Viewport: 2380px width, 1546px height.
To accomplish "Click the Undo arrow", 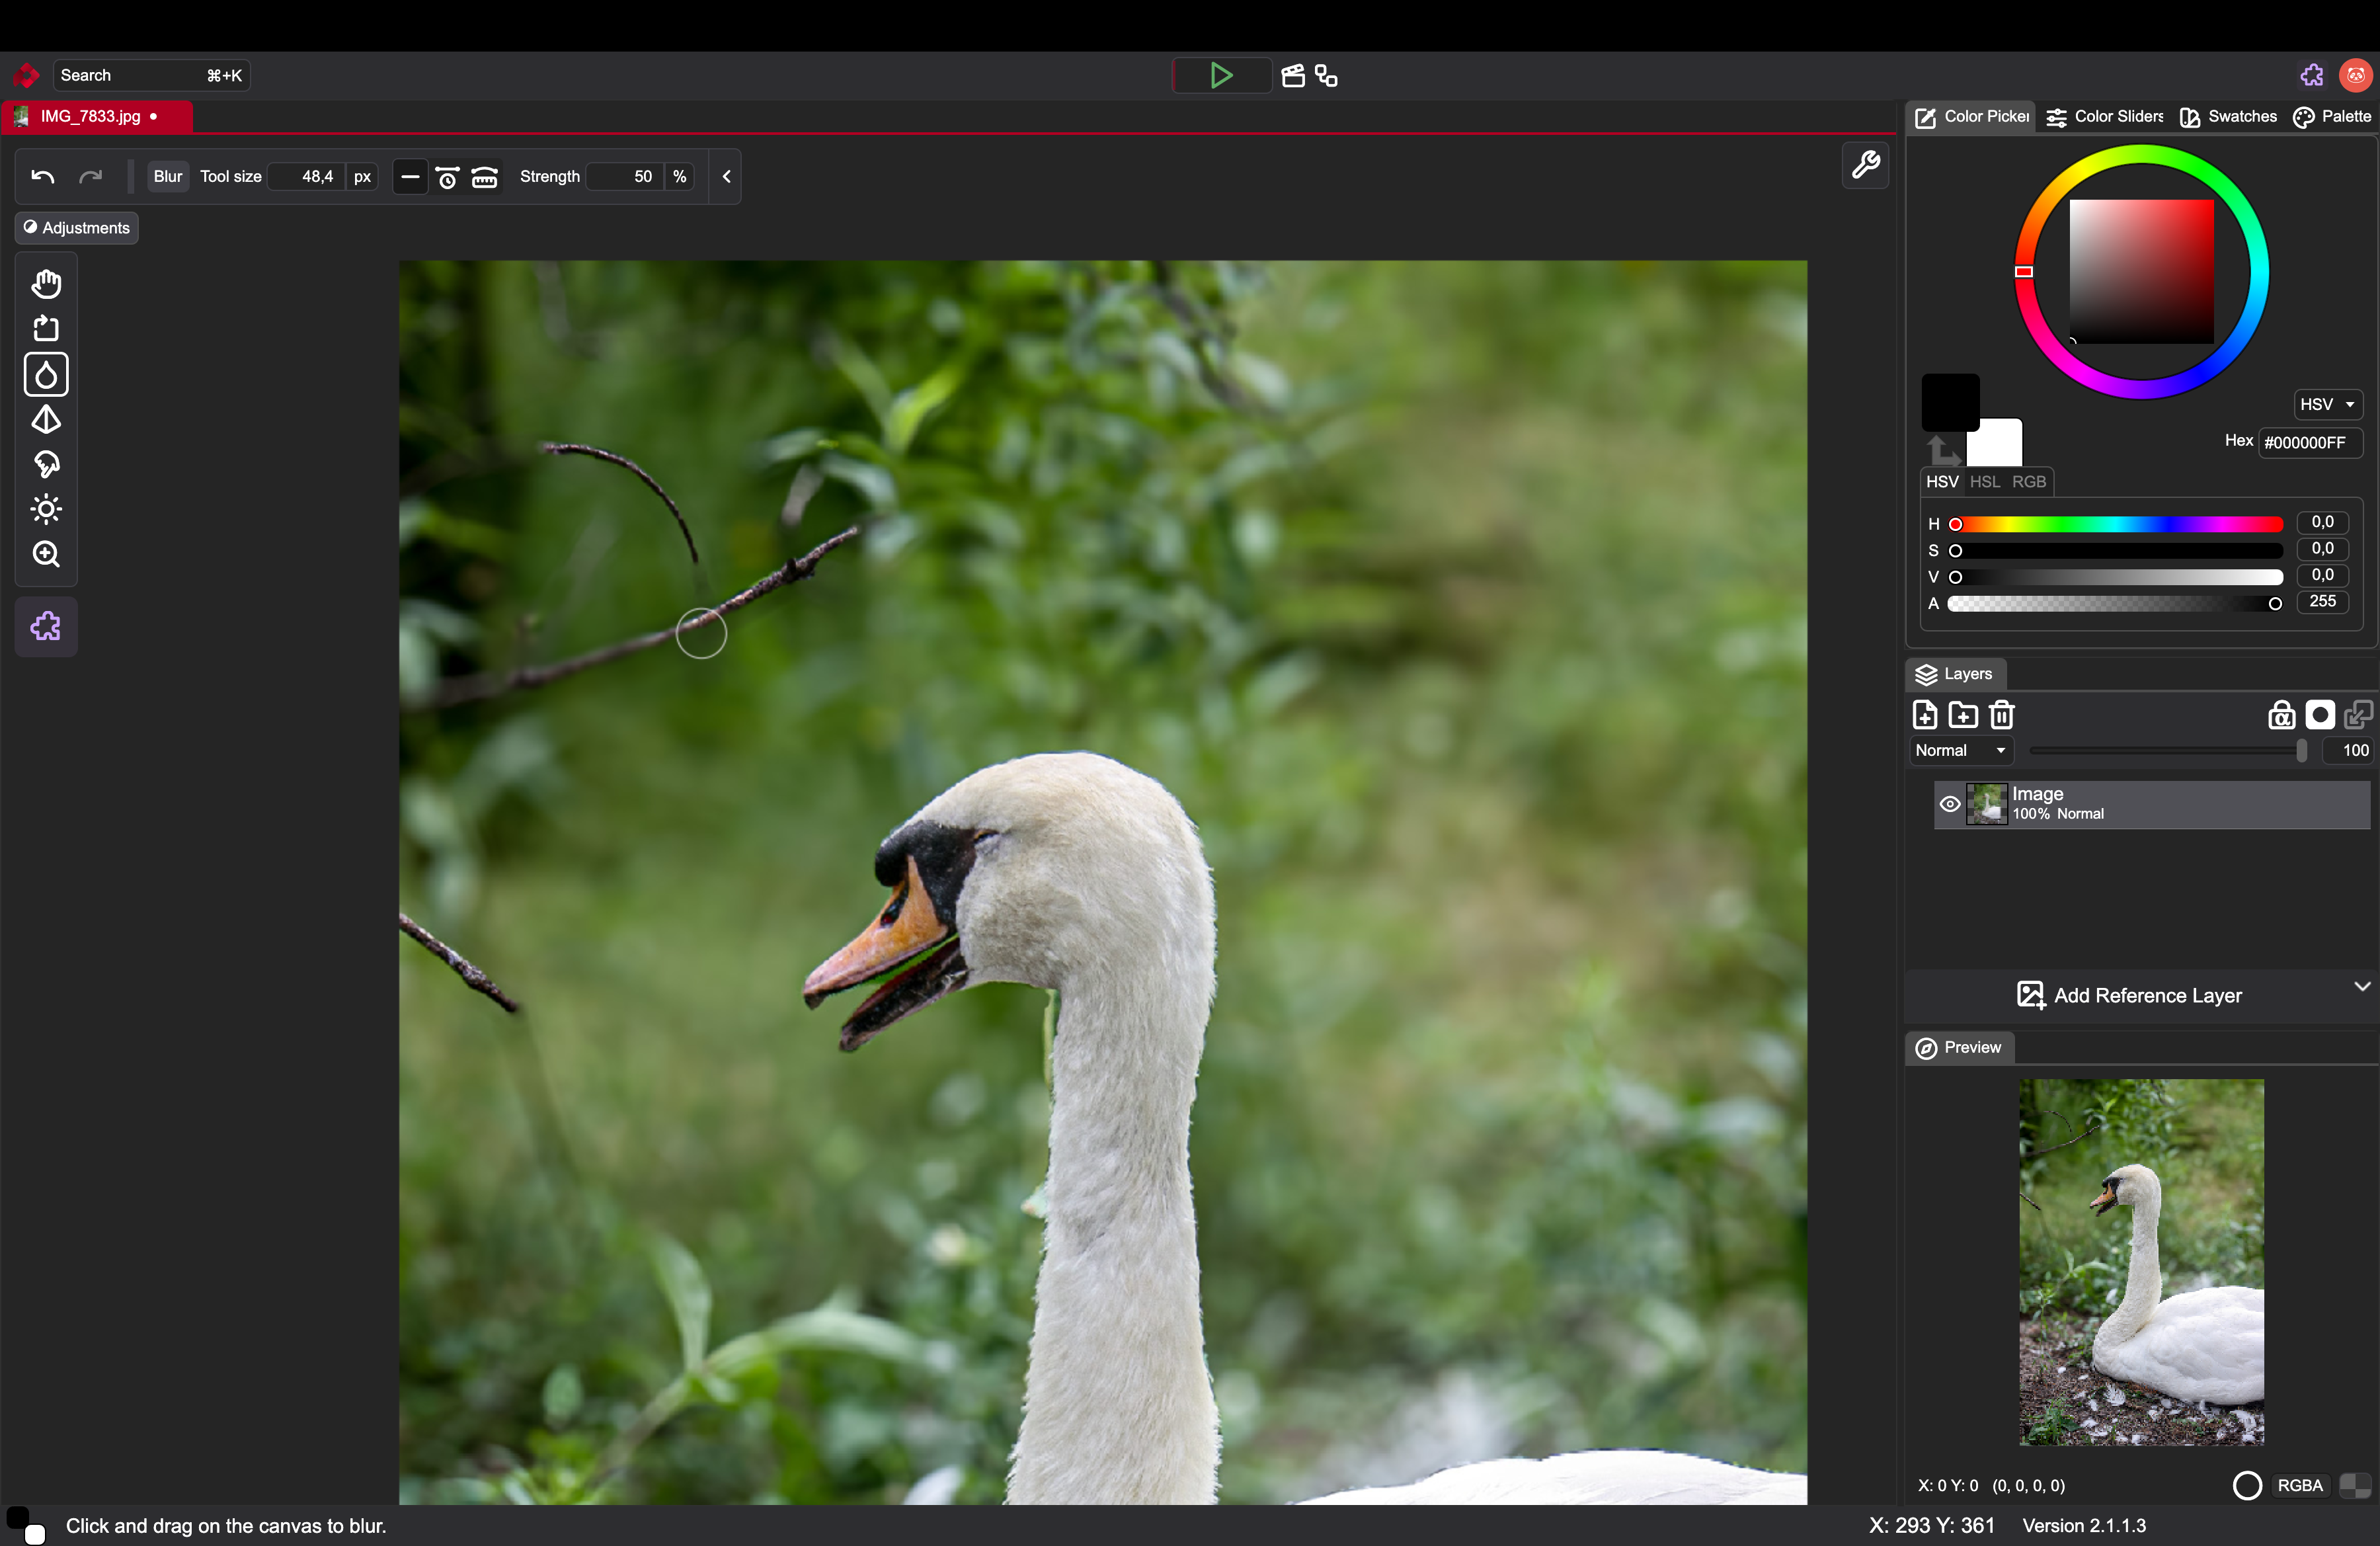I will point(43,177).
